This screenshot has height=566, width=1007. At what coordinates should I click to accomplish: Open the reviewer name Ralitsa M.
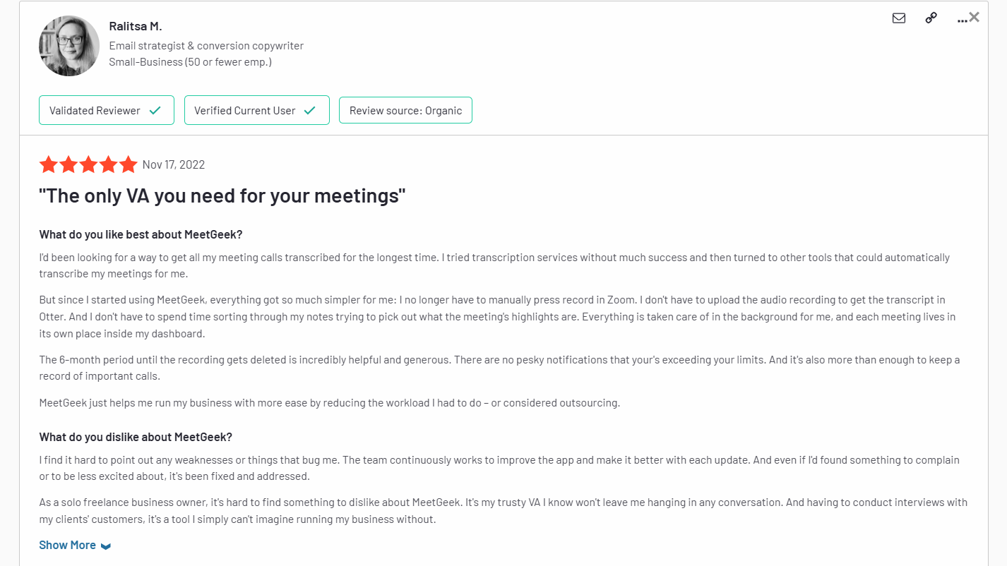pos(136,25)
